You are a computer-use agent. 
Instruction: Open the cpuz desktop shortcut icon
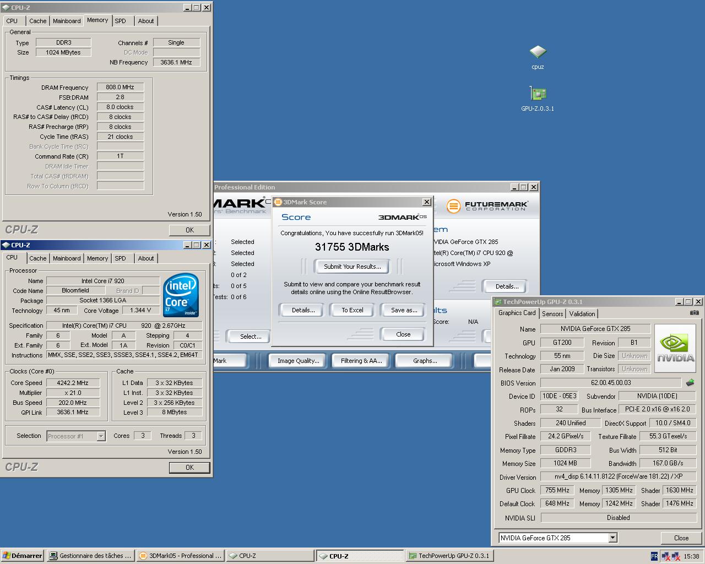538,52
